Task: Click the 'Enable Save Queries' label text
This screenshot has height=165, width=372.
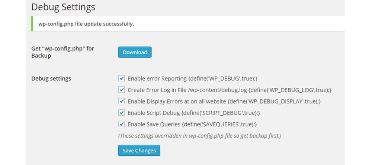Action: click(x=154, y=124)
